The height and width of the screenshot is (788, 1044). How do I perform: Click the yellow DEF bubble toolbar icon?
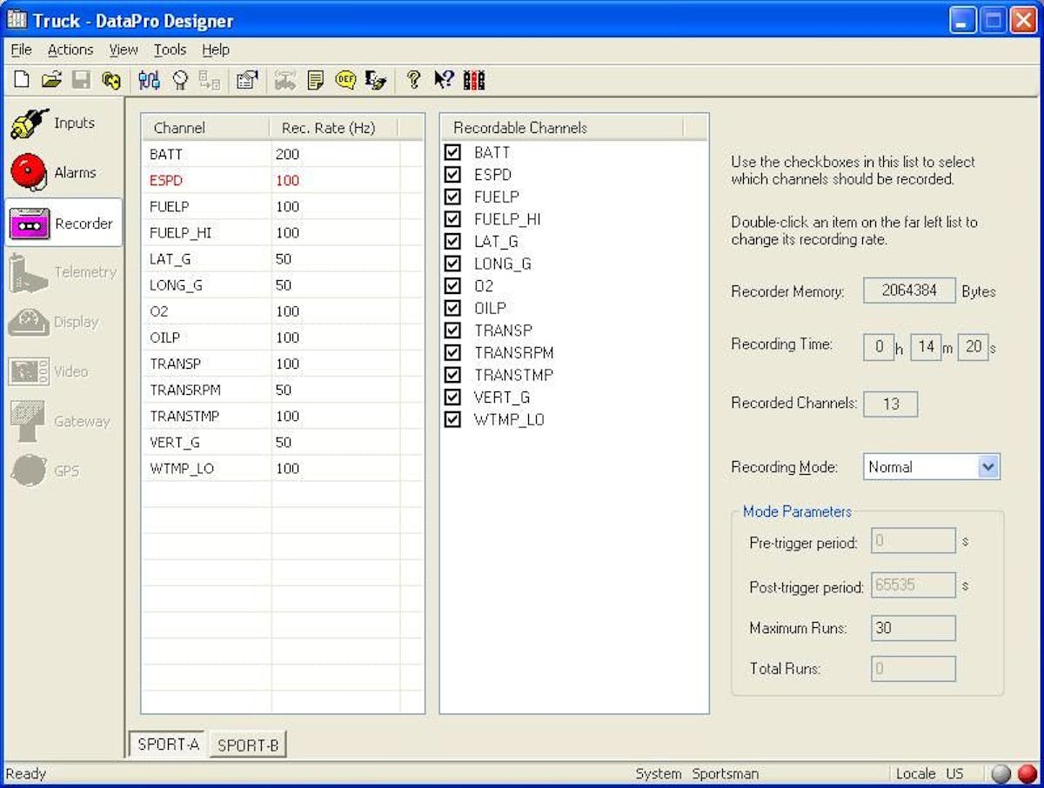[x=345, y=80]
